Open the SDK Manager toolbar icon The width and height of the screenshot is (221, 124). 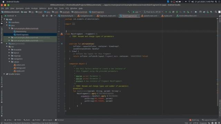click(x=211, y=12)
